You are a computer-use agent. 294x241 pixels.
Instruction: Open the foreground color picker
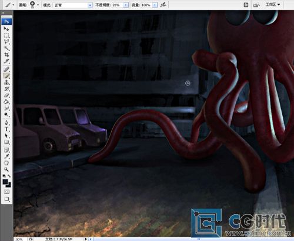[x=5, y=182]
